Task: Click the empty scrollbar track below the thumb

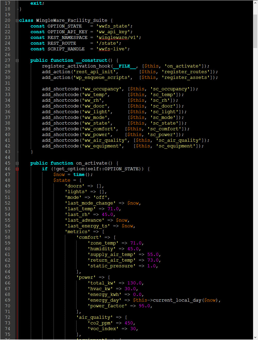Action: click(x=255, y=182)
